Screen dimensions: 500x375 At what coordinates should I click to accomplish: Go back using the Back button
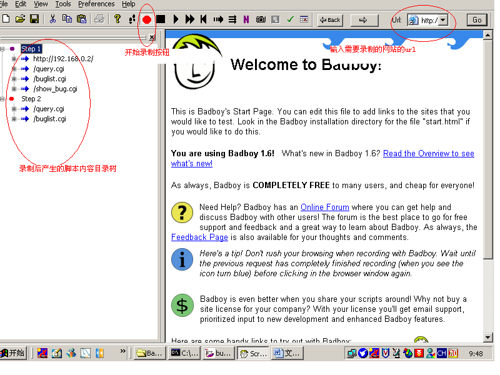coord(331,20)
